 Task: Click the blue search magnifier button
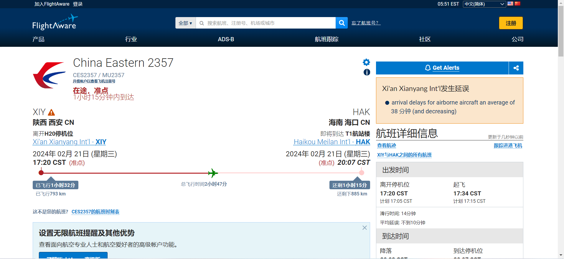pos(342,23)
